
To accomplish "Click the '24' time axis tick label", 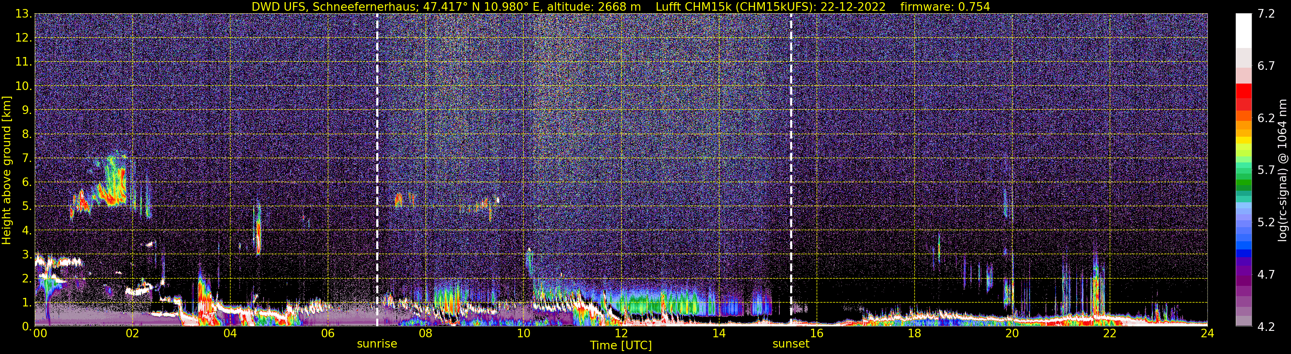I will [1207, 333].
